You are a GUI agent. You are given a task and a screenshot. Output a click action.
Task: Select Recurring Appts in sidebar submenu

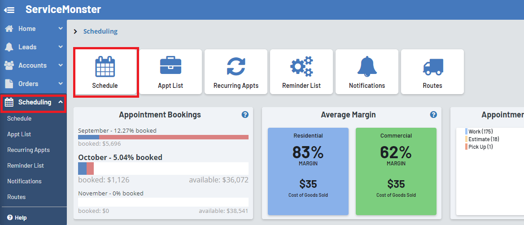(28, 150)
